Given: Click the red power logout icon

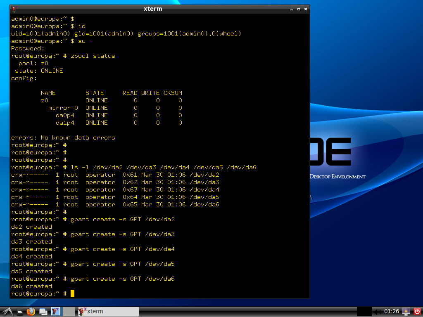Looking at the screenshot, I should [416, 311].
